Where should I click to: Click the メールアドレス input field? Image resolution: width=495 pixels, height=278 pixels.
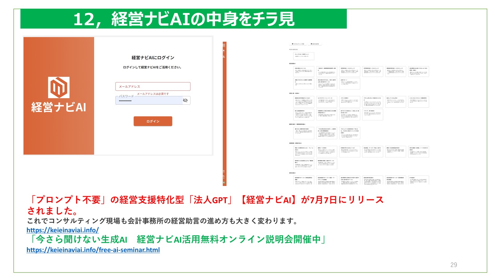[x=153, y=86]
